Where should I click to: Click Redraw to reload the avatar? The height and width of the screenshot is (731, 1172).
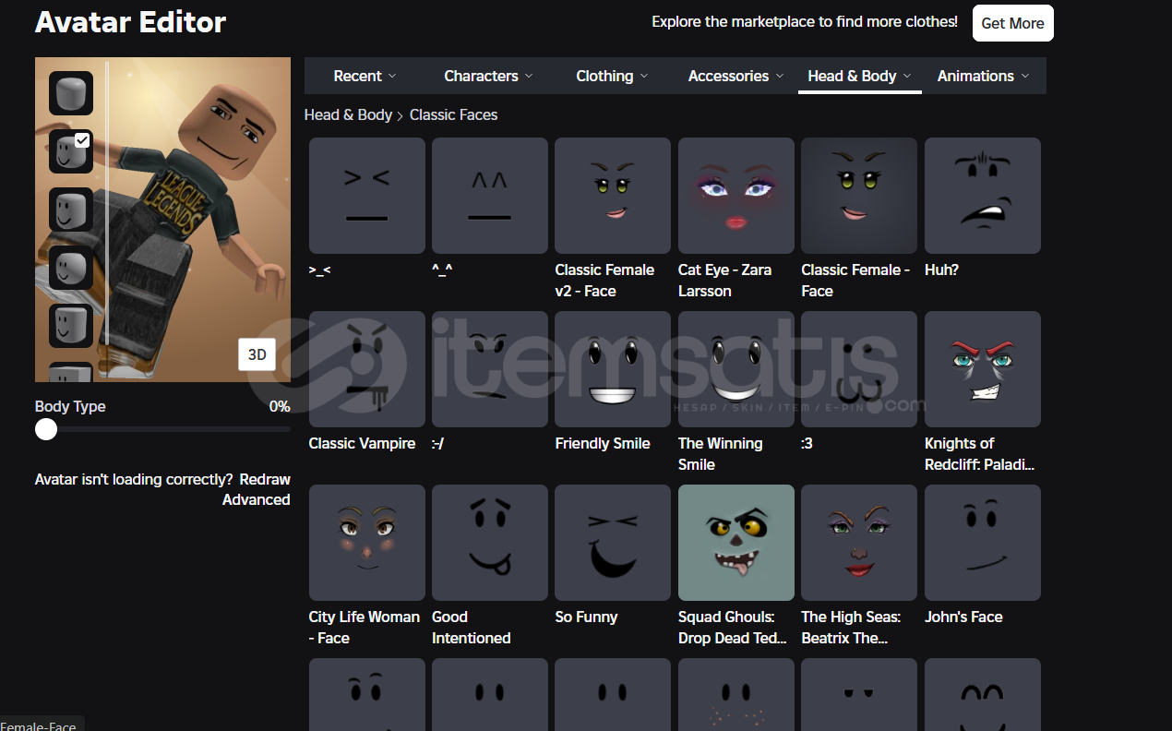(x=265, y=479)
